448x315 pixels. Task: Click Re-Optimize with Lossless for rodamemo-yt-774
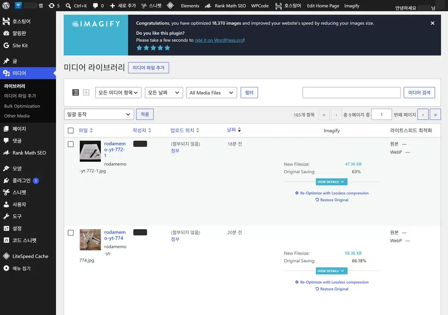tap(332, 282)
